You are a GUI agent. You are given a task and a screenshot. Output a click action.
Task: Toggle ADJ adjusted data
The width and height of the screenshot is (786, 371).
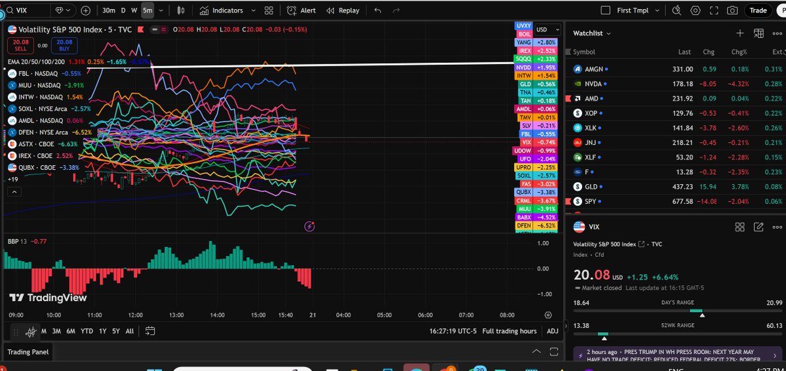click(553, 331)
